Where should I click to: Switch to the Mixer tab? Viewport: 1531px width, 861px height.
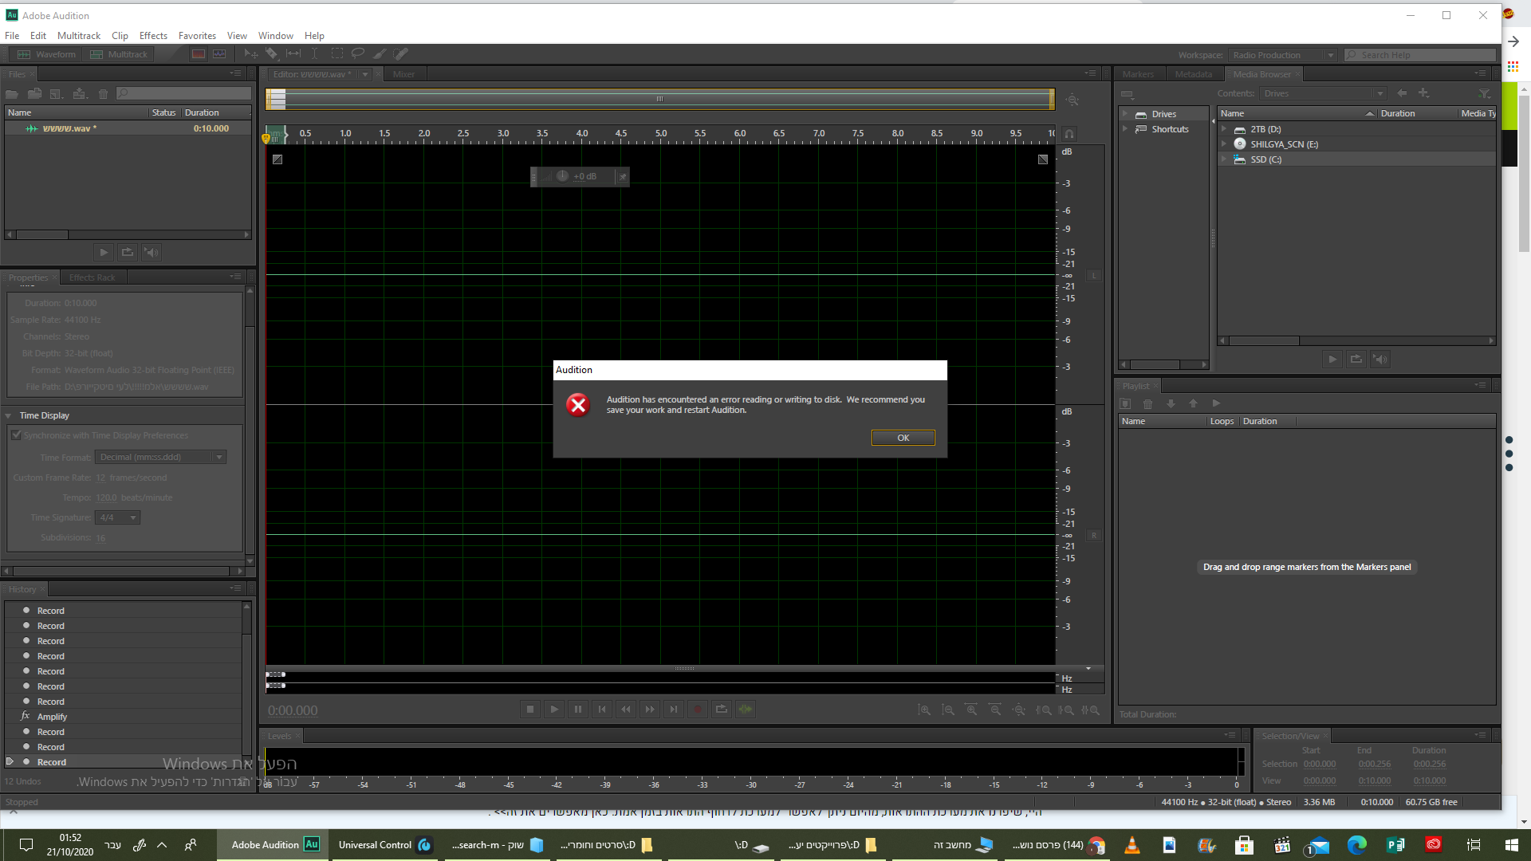click(x=403, y=74)
